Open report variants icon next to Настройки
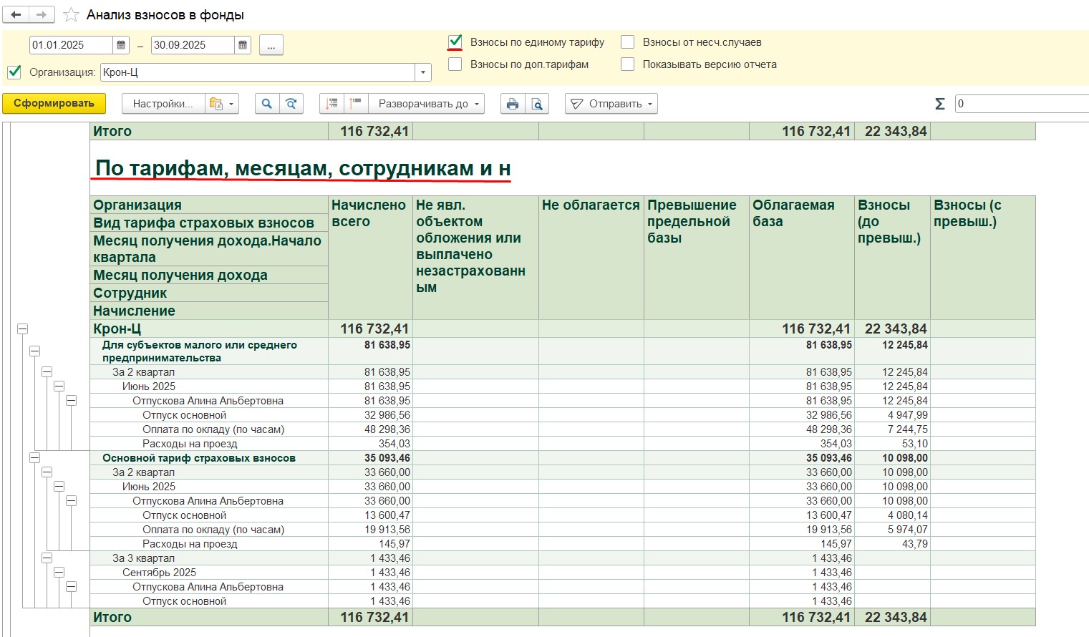This screenshot has height=637, width=1089. pos(221,104)
